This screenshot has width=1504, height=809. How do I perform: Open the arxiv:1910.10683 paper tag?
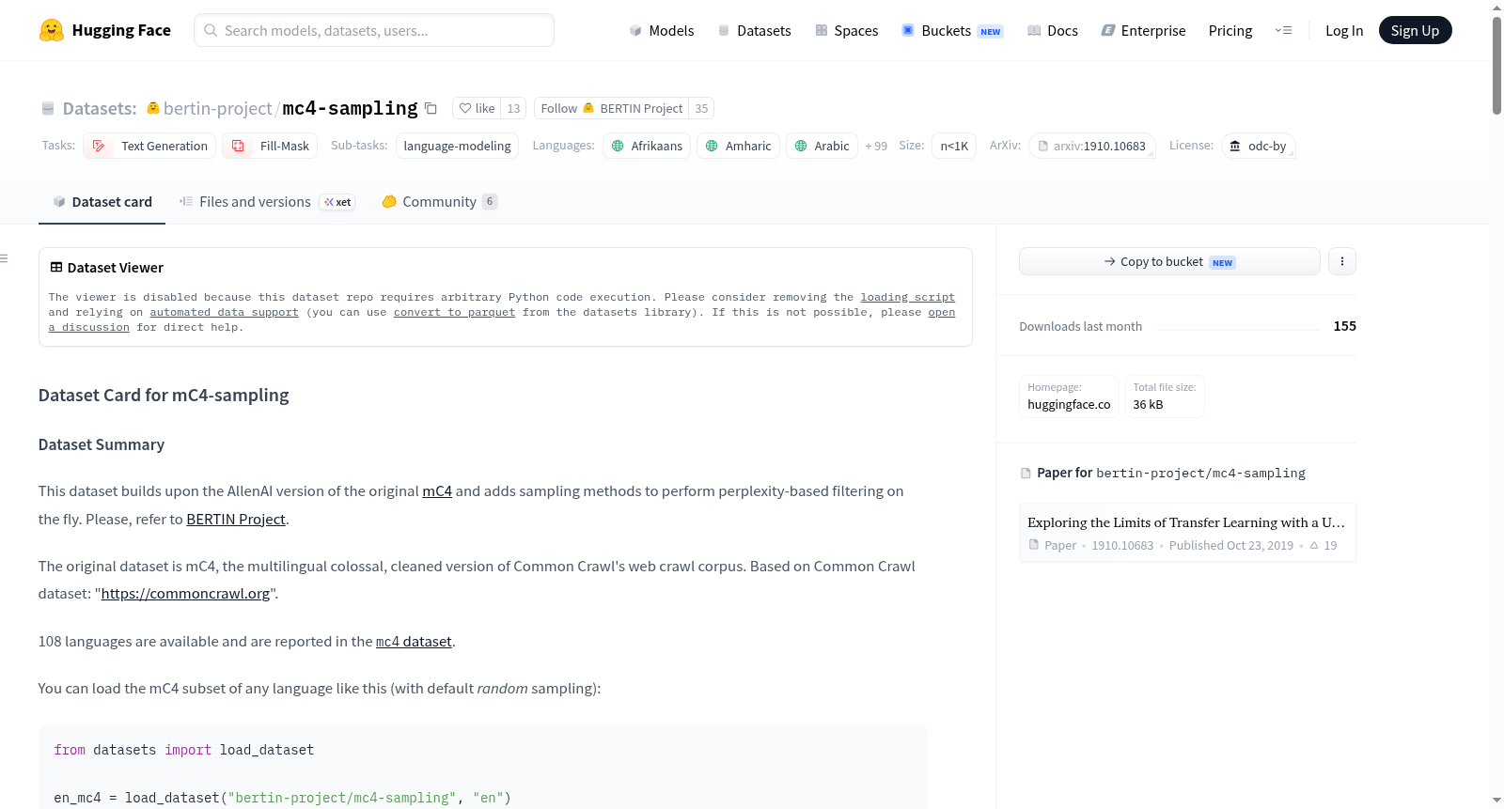click(1092, 146)
